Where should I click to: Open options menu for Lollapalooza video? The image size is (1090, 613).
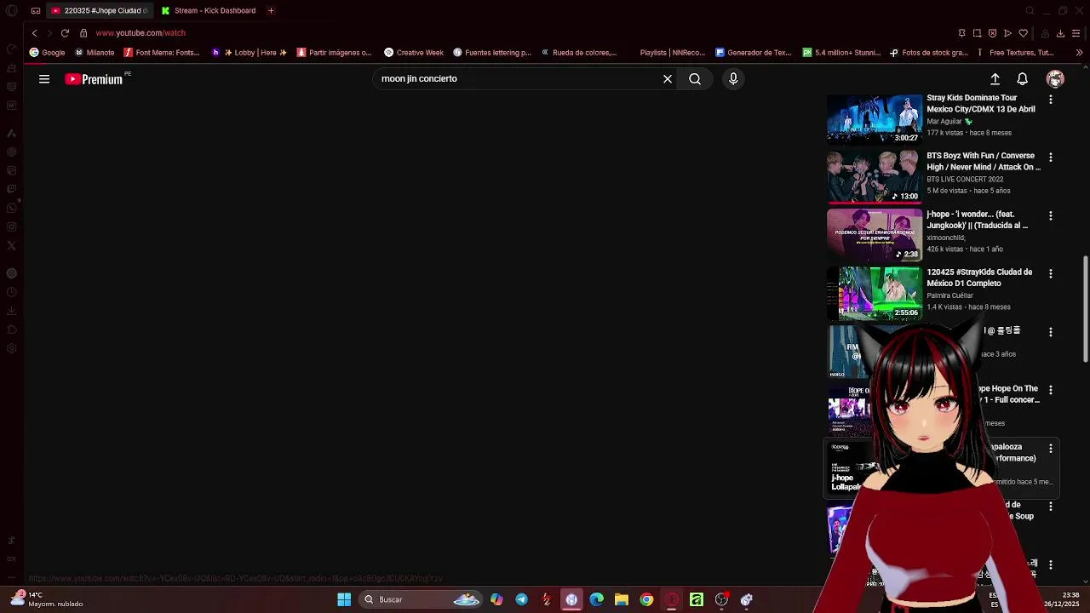click(x=1051, y=448)
